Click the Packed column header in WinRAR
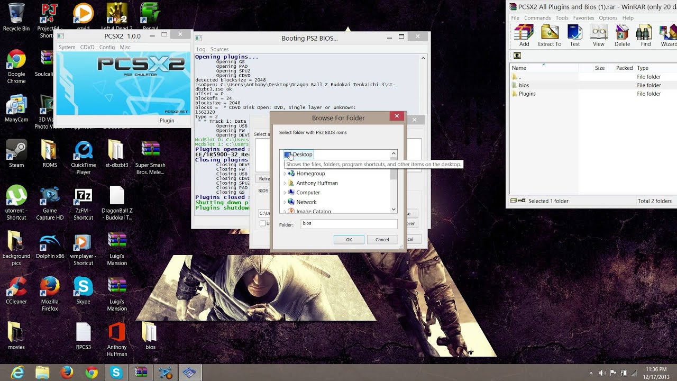Image resolution: width=677 pixels, height=381 pixels. pyautogui.click(x=621, y=68)
